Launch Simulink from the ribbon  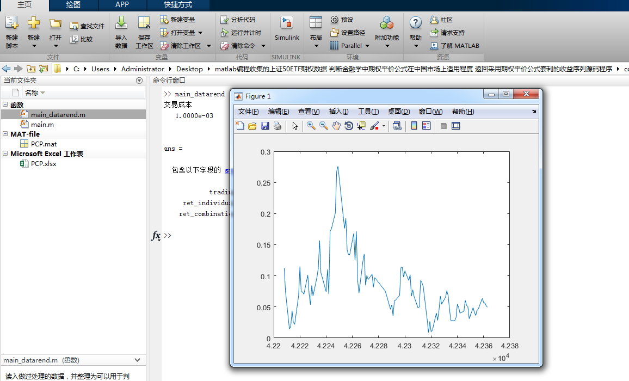coord(287,28)
